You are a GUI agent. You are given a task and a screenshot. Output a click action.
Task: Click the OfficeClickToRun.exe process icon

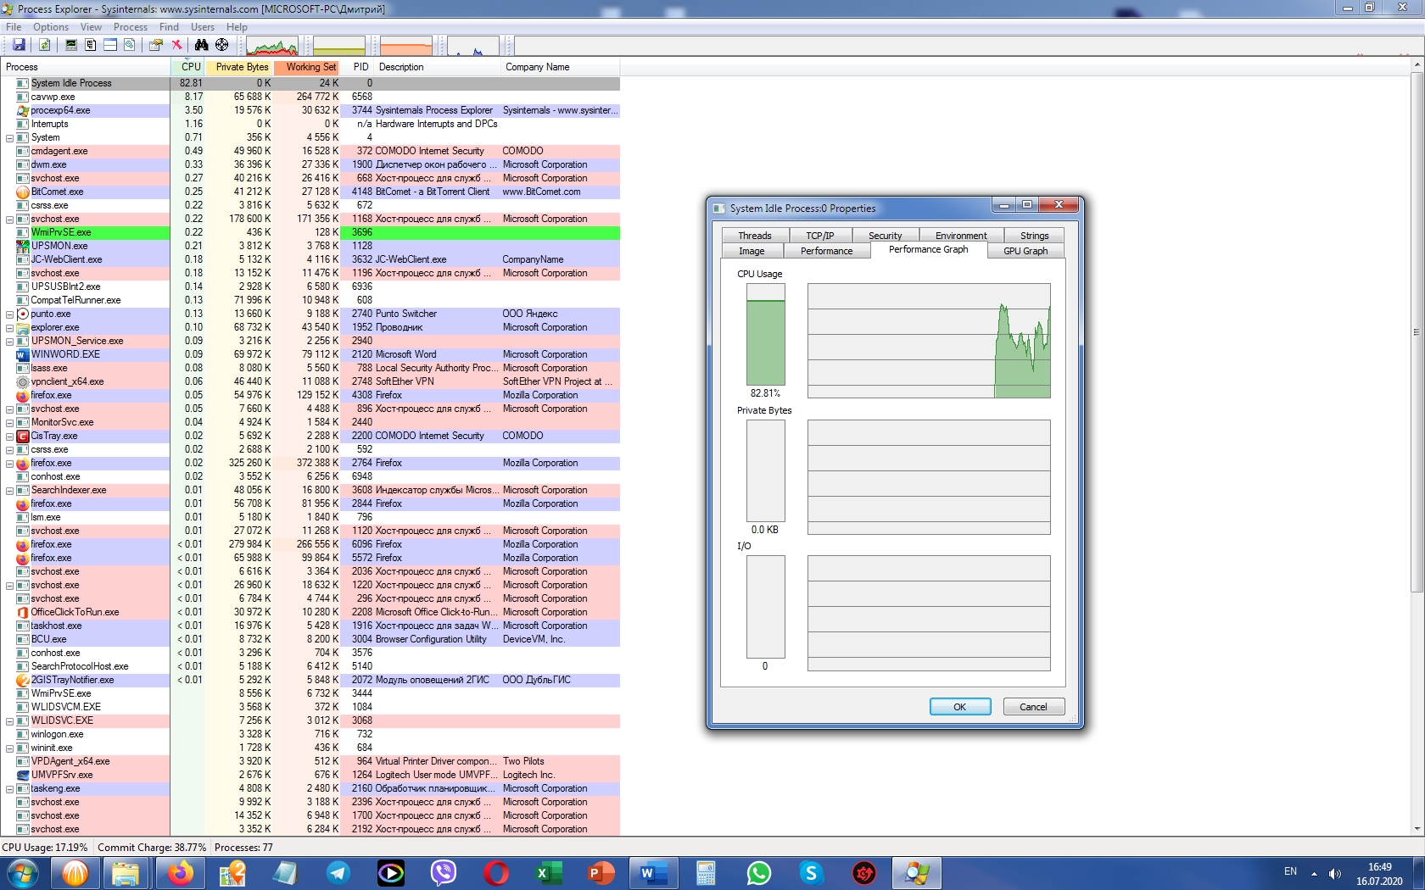pyautogui.click(x=23, y=612)
